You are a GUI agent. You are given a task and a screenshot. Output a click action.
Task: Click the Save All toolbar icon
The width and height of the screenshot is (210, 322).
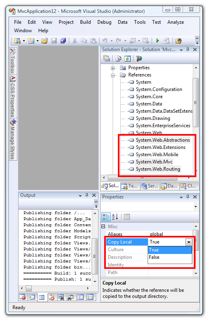pos(63,41)
